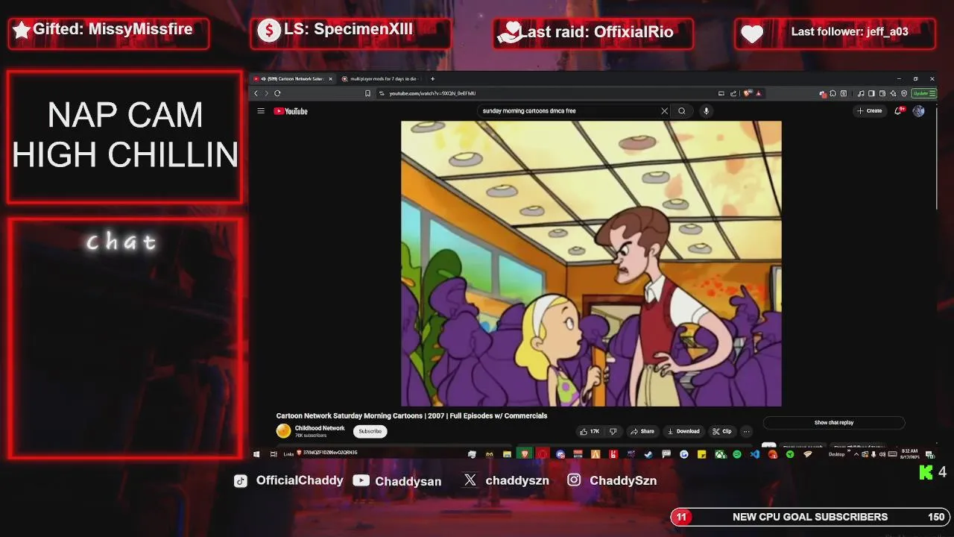
Task: Bookmark this page in the address bar
Action: (x=367, y=93)
